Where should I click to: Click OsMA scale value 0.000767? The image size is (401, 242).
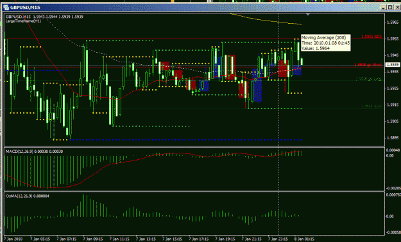click(x=393, y=195)
